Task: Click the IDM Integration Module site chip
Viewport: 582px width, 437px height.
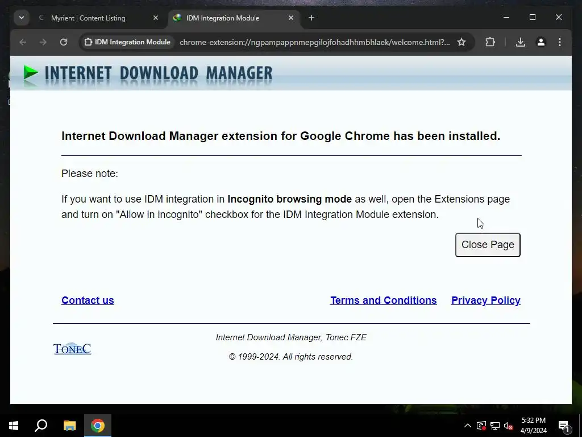Action: [x=128, y=42]
